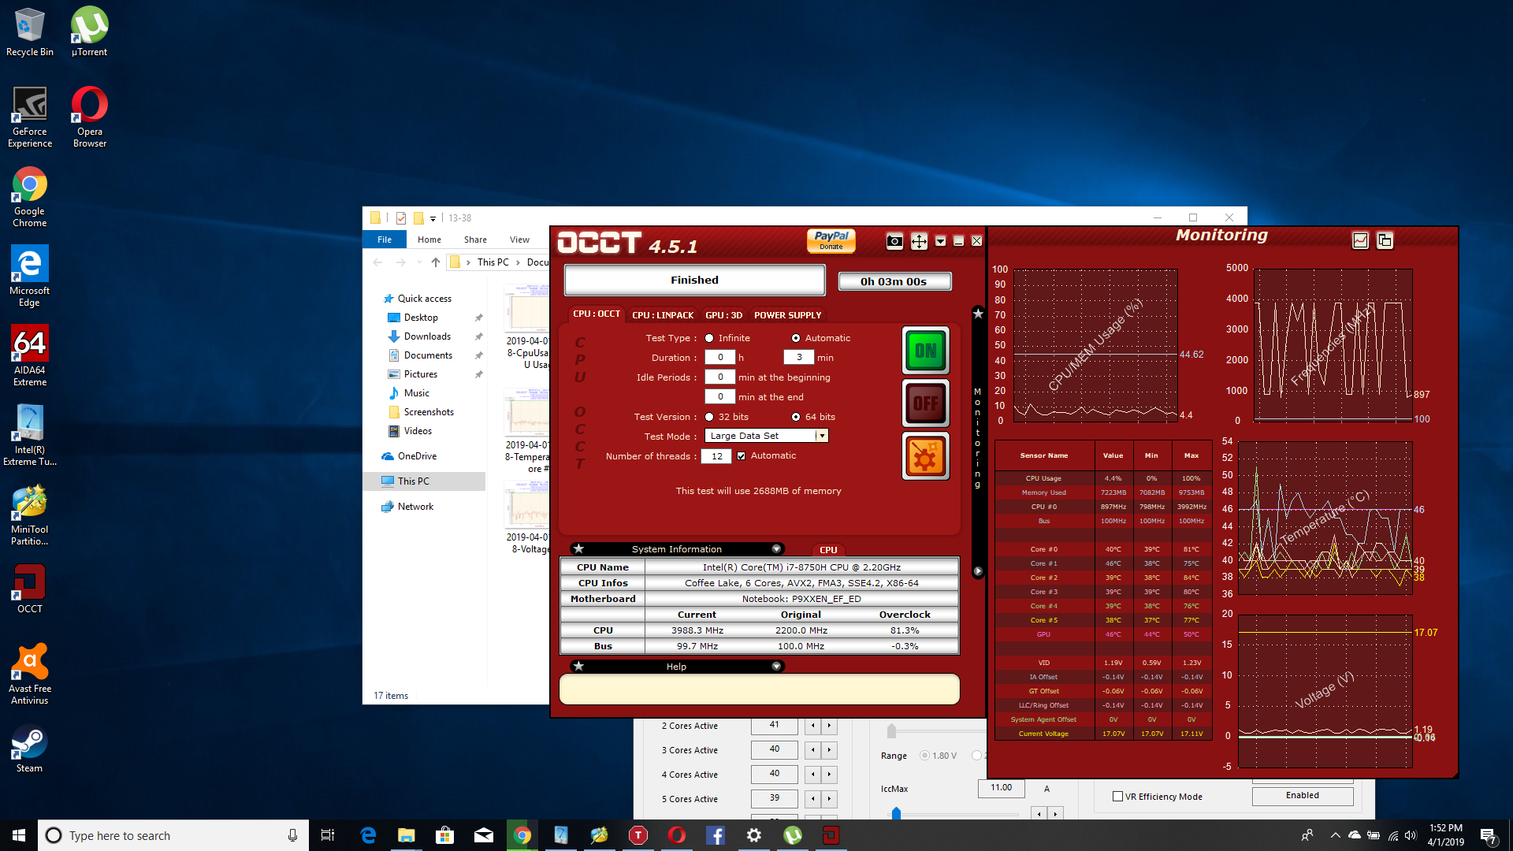1513x851 pixels.
Task: Open the Share ribbon tab in Explorer
Action: [x=475, y=240]
